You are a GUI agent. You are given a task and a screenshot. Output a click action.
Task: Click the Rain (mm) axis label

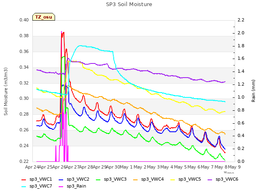[x=253, y=91]
